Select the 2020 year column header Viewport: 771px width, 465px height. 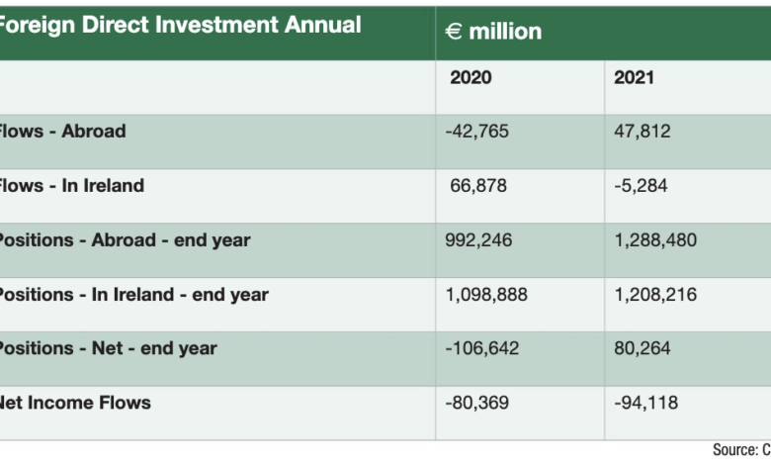tap(471, 78)
